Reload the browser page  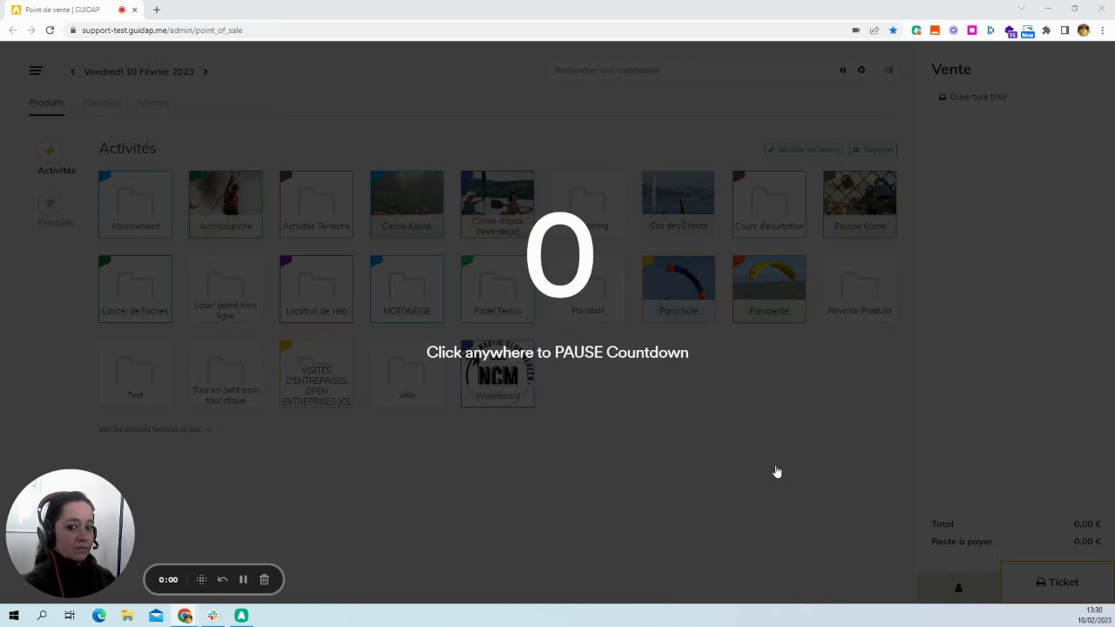50,30
